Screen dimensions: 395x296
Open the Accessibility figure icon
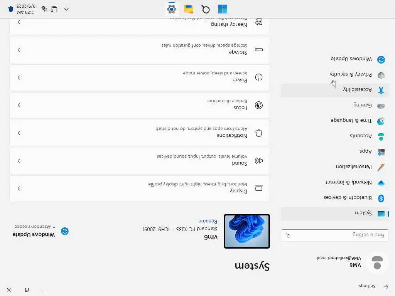pos(381,90)
